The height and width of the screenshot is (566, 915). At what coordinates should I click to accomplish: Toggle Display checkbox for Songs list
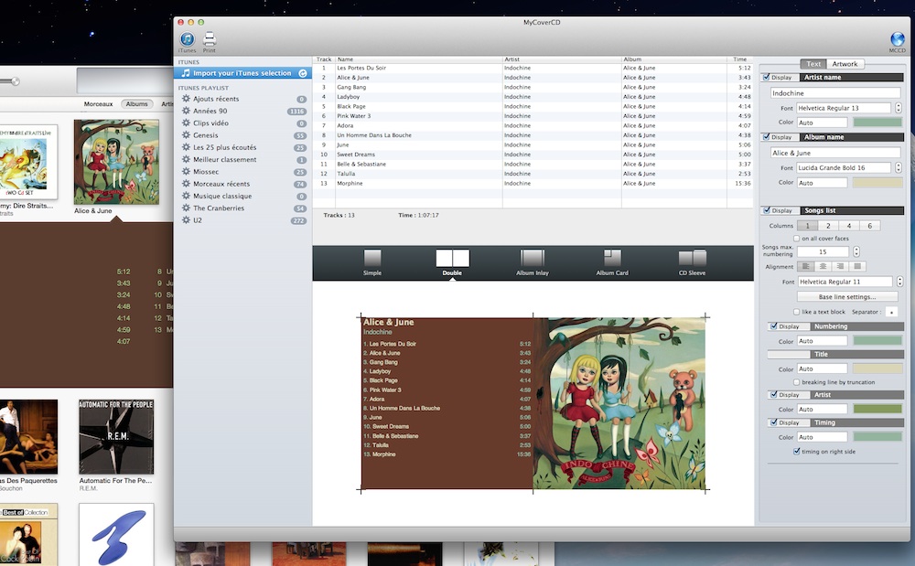coord(766,210)
